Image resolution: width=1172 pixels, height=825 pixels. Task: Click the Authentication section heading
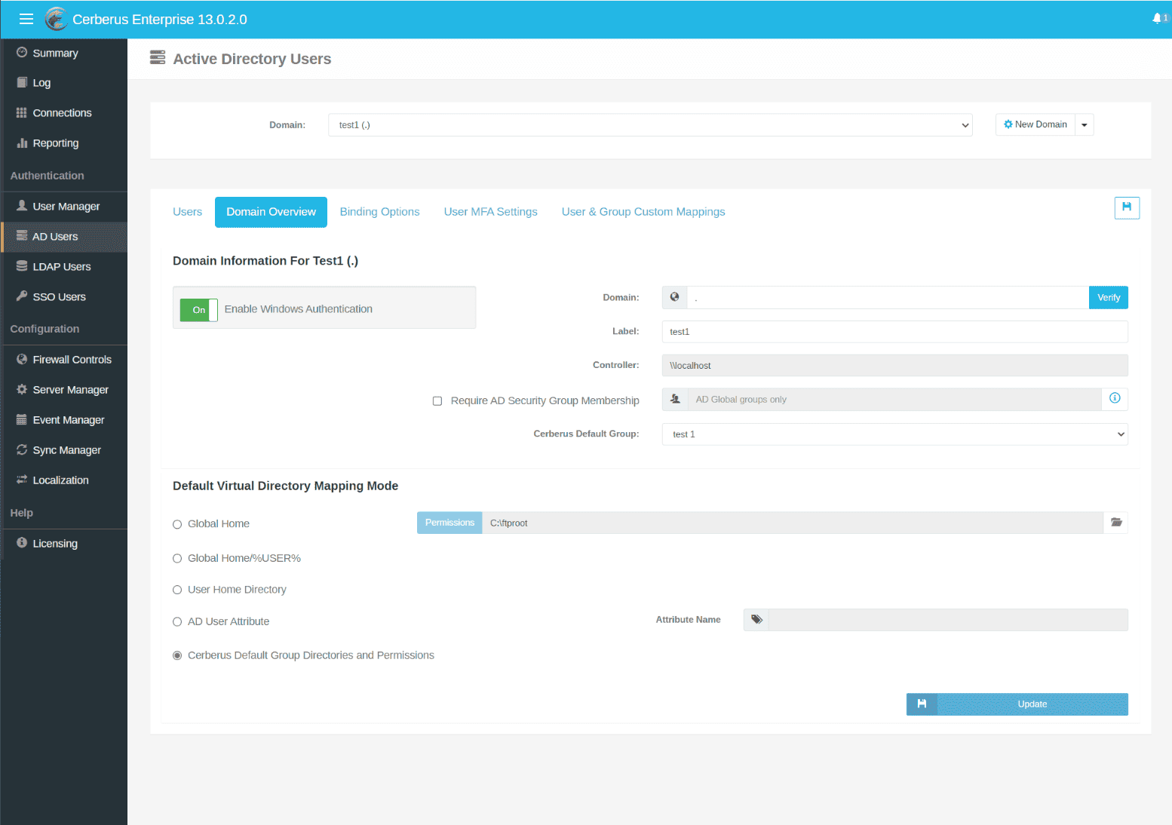(x=47, y=175)
